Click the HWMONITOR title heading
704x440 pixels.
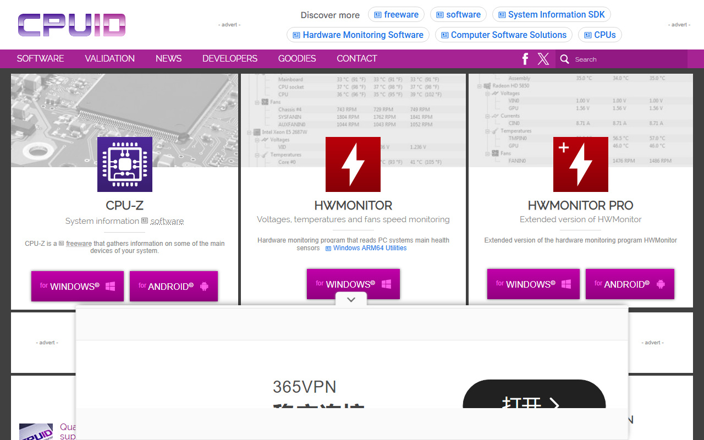[x=353, y=205]
